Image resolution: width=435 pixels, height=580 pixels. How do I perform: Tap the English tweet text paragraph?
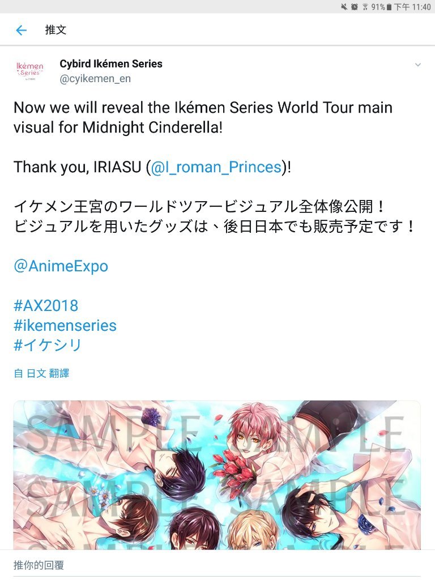pyautogui.click(x=203, y=117)
